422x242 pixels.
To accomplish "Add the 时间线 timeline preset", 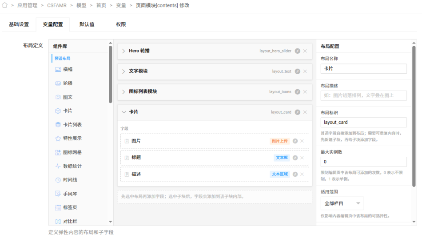I will tap(66, 180).
